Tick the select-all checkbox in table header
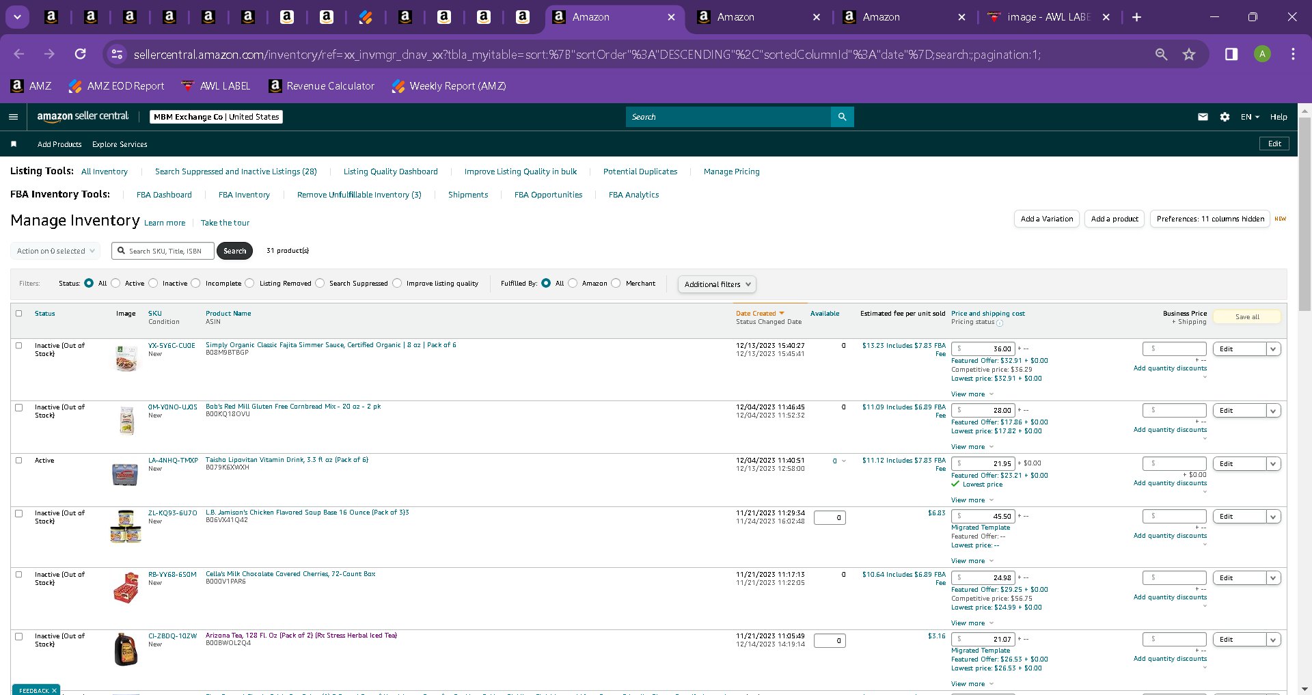 [x=19, y=314]
